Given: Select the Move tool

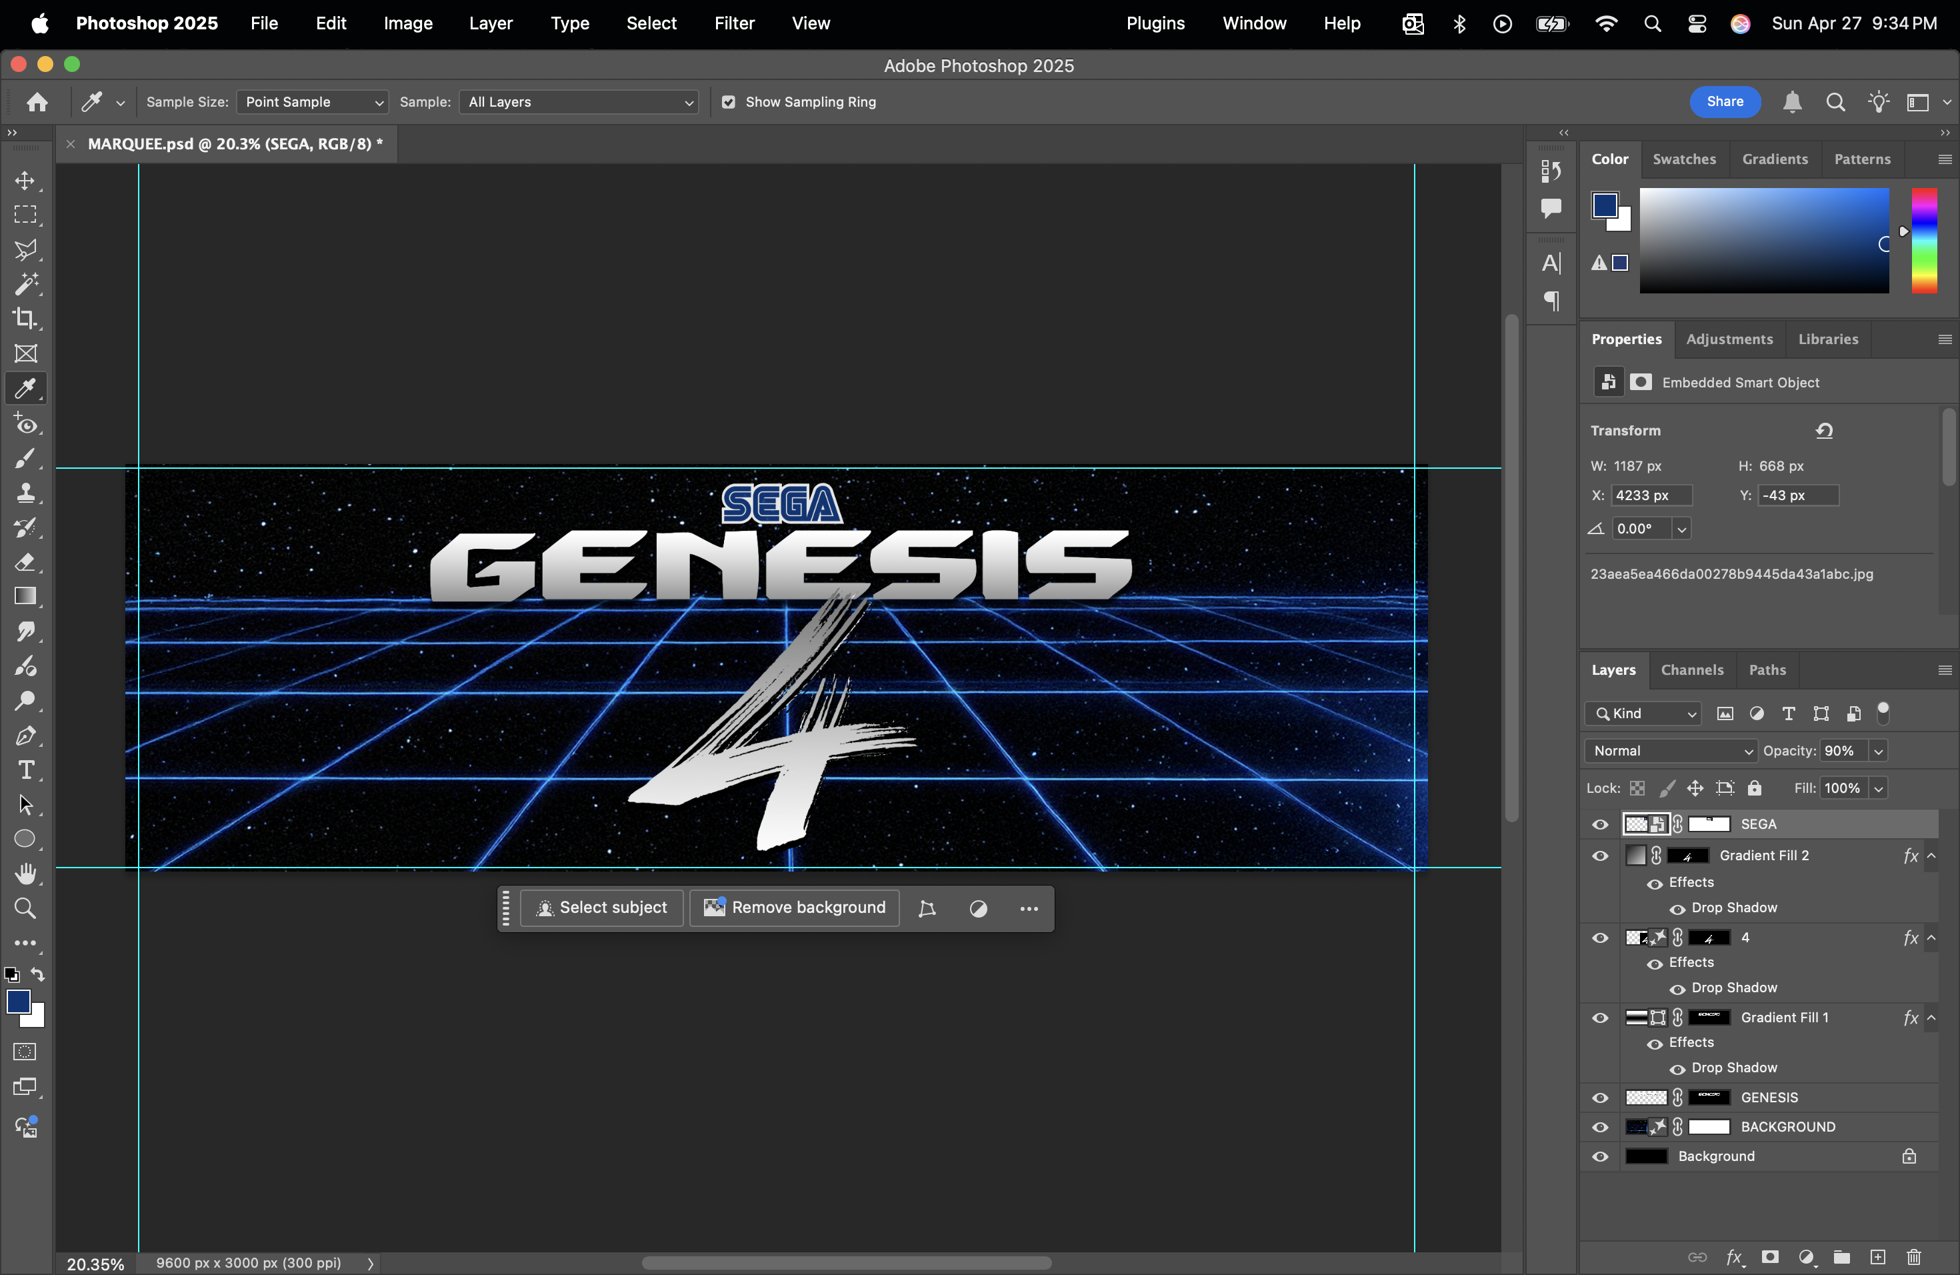Looking at the screenshot, I should click(25, 180).
